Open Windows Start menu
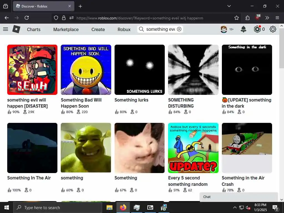This screenshot has height=213, width=284. [x=7, y=207]
